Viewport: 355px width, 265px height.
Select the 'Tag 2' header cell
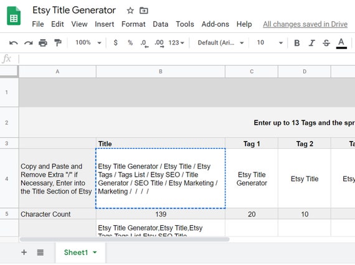[305, 143]
